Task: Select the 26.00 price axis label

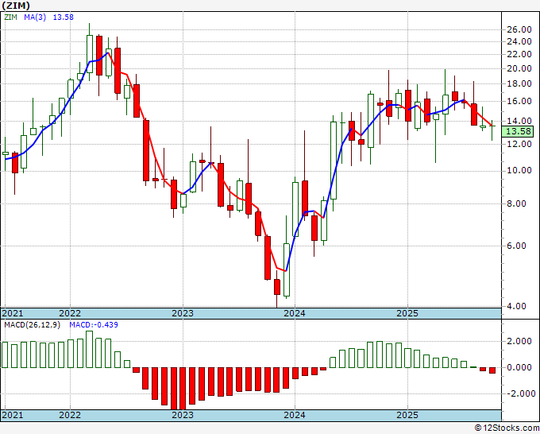Action: point(519,29)
